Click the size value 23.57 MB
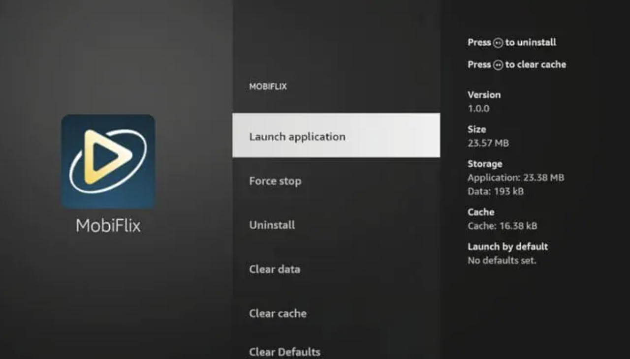Viewport: 630px width, 359px height. coord(488,143)
